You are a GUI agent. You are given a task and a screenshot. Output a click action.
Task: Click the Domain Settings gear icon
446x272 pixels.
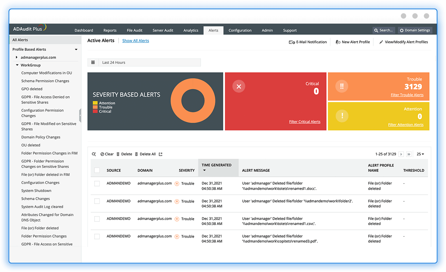(x=402, y=30)
